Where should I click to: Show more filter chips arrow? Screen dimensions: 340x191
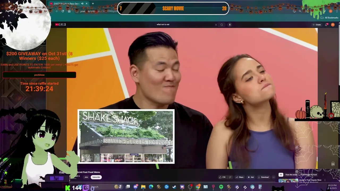pyautogui.click(x=323, y=175)
